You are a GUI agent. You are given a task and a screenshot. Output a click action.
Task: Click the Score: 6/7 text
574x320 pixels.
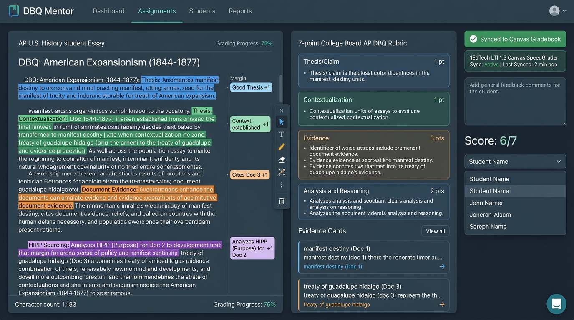point(491,141)
